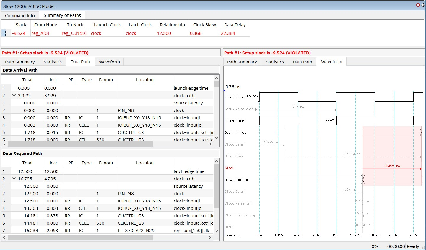Click Data Required Path scroll down arrow
Image resolution: width=426 pixels, height=250 pixels.
(x=217, y=231)
